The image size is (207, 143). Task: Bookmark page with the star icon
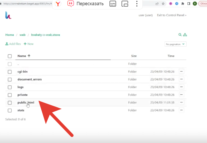[163, 4]
